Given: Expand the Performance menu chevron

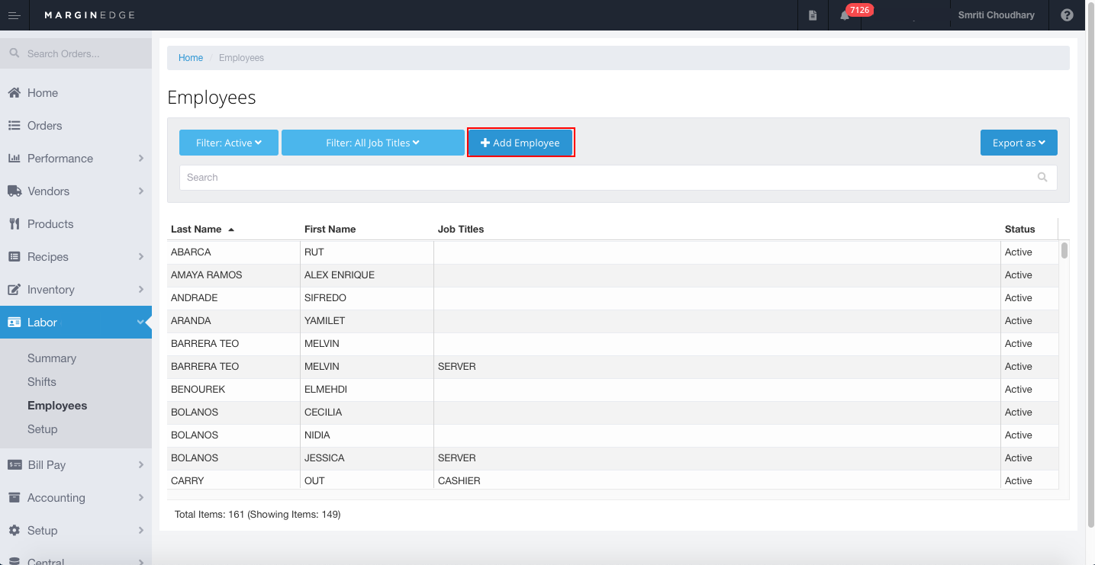Looking at the screenshot, I should coord(141,158).
